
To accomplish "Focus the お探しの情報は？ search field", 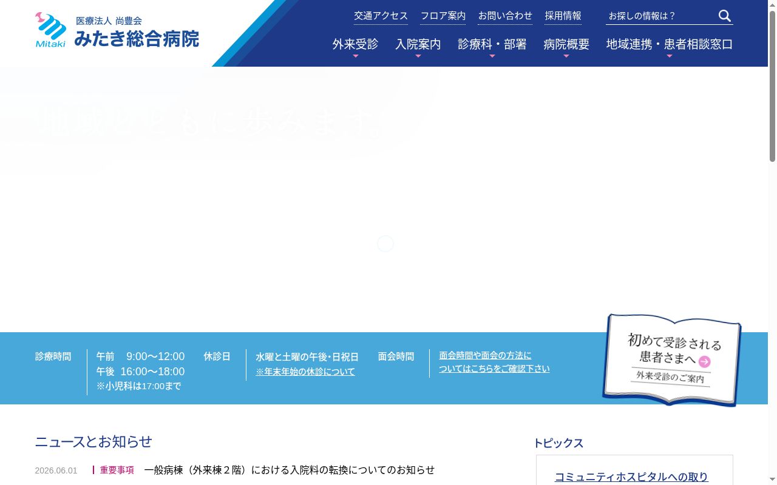I will point(660,16).
